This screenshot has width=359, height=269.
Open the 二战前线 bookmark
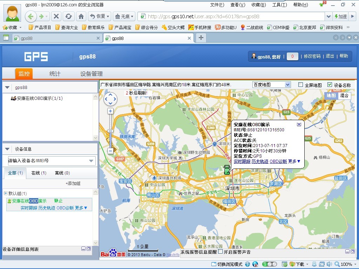tap(252, 27)
